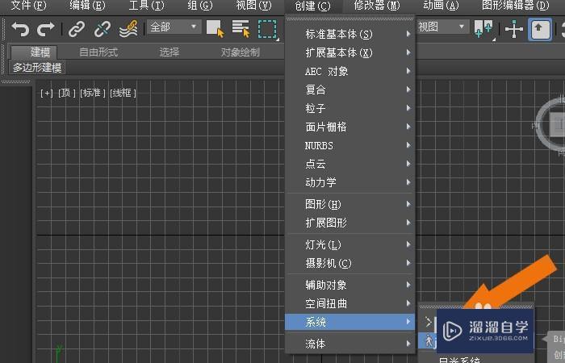This screenshot has height=363, width=565.
Task: Expand the 粒子 submenu
Action: pyautogui.click(x=350, y=108)
